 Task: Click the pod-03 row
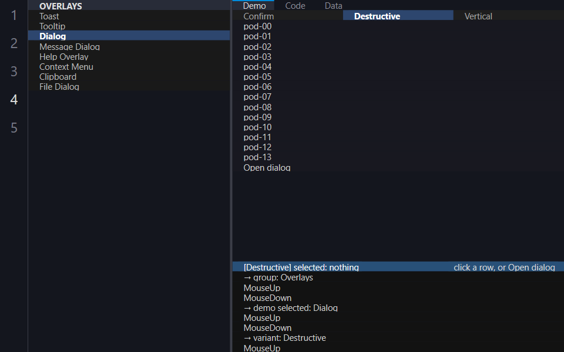click(398, 57)
